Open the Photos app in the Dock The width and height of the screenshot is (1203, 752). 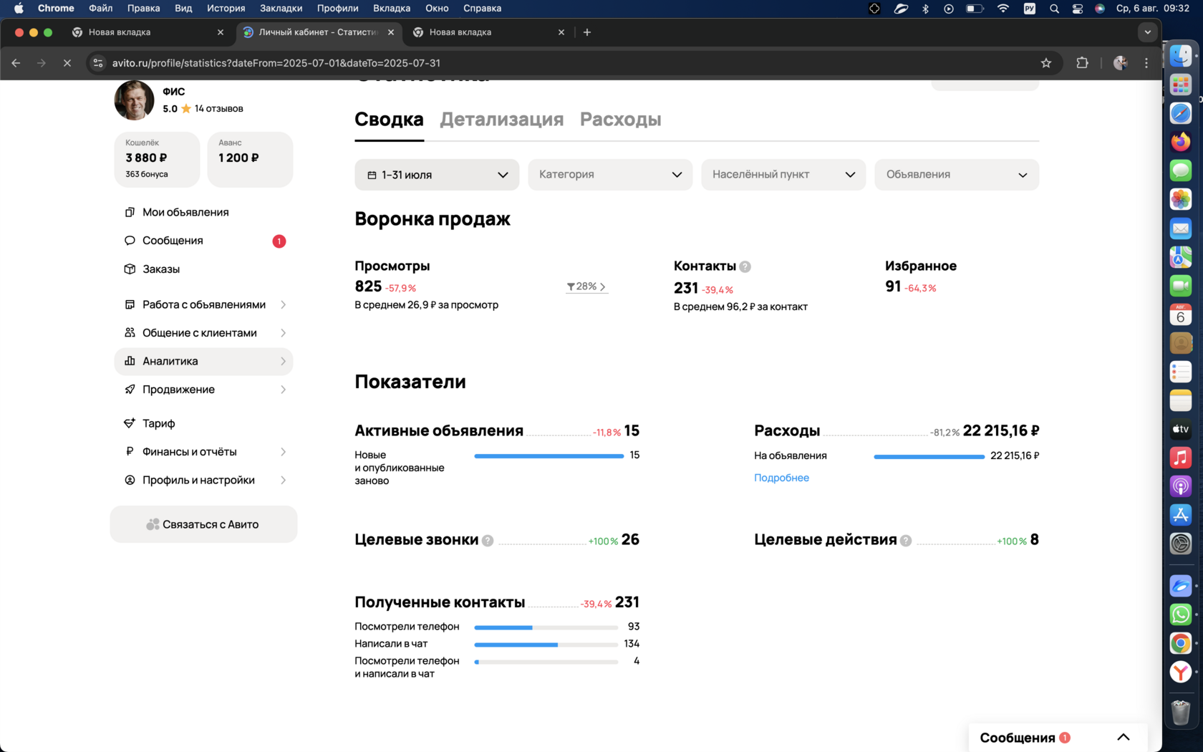tap(1181, 199)
